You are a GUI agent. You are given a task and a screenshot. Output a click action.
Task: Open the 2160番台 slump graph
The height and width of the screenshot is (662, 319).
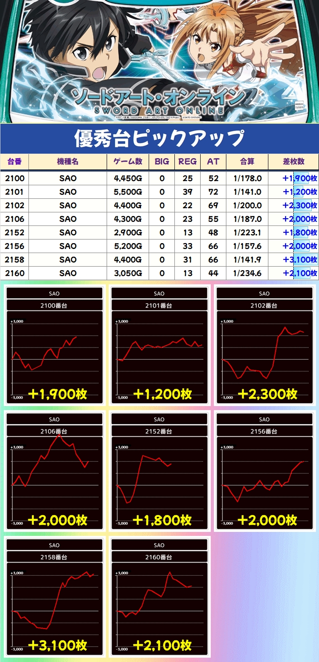[159, 604]
